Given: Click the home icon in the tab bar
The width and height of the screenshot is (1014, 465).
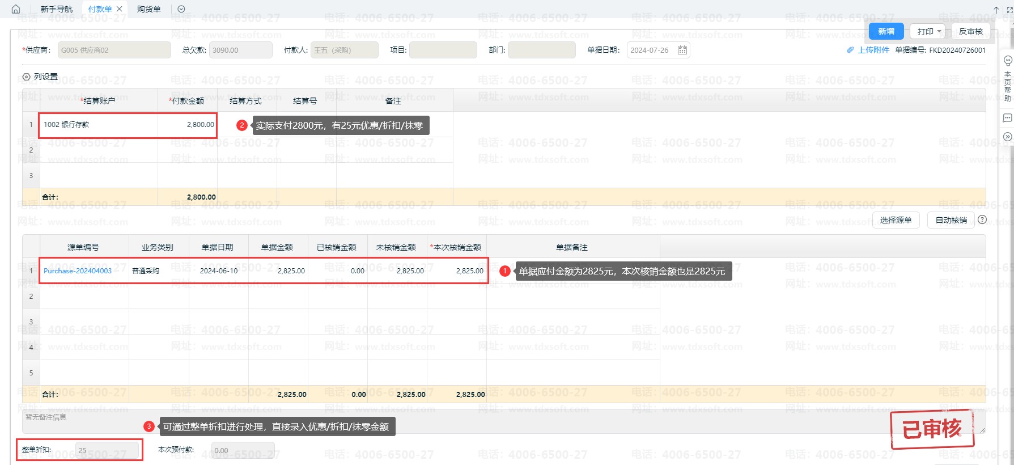Looking at the screenshot, I should click(16, 9).
